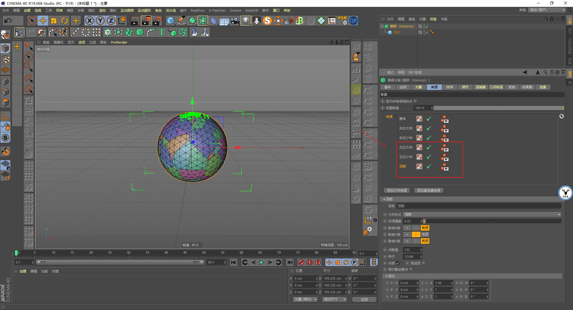Switch to the 对象 attribute tab
The height and width of the screenshot is (310, 573).
pyautogui.click(x=419, y=87)
